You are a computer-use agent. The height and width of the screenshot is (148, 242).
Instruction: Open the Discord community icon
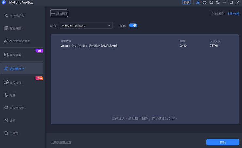(x=204, y=2)
